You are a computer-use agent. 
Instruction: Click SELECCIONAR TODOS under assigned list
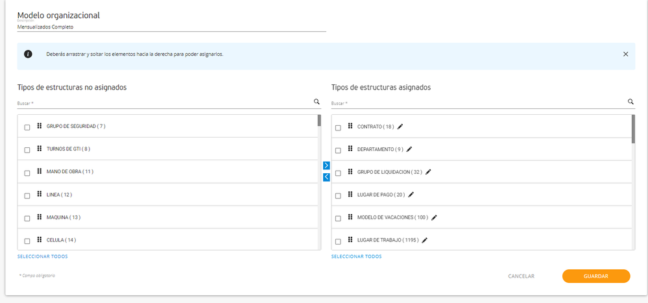coord(357,257)
